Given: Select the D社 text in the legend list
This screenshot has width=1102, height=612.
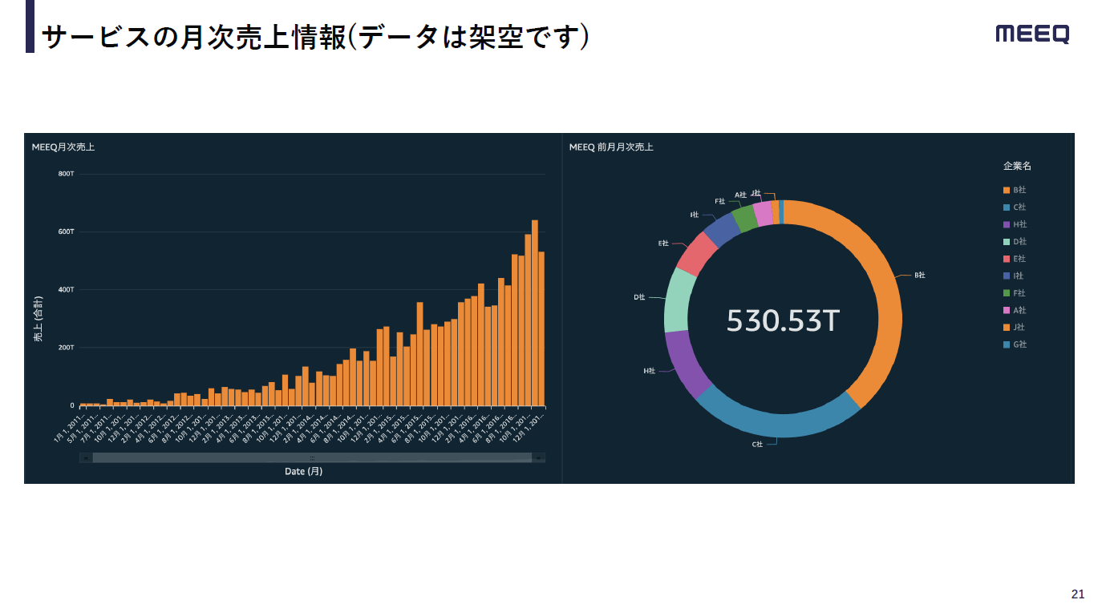Looking at the screenshot, I should 1019,242.
